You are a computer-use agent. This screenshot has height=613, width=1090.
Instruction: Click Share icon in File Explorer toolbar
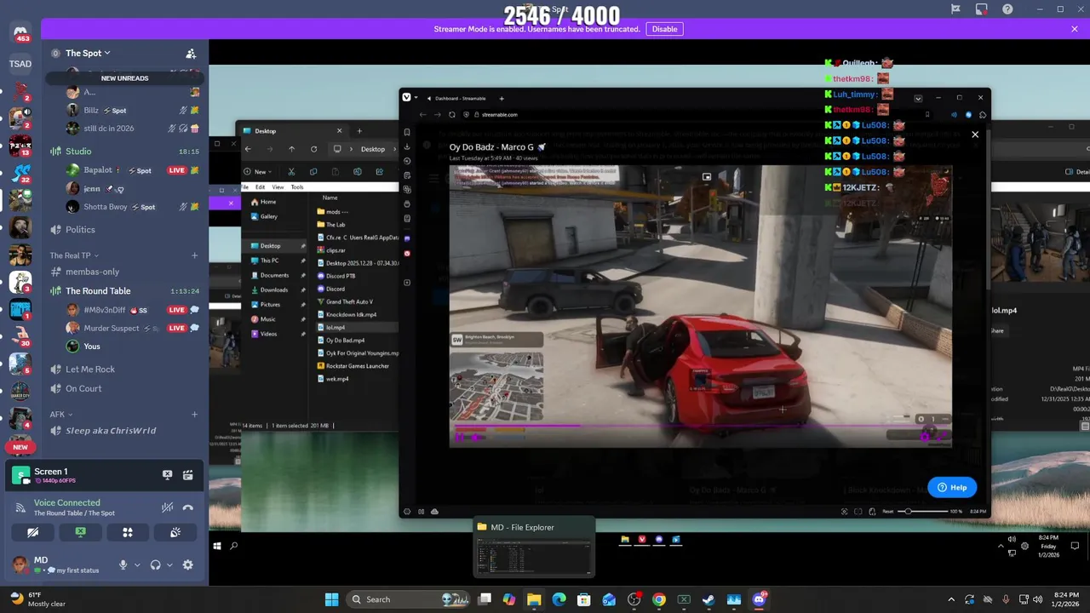tap(379, 172)
